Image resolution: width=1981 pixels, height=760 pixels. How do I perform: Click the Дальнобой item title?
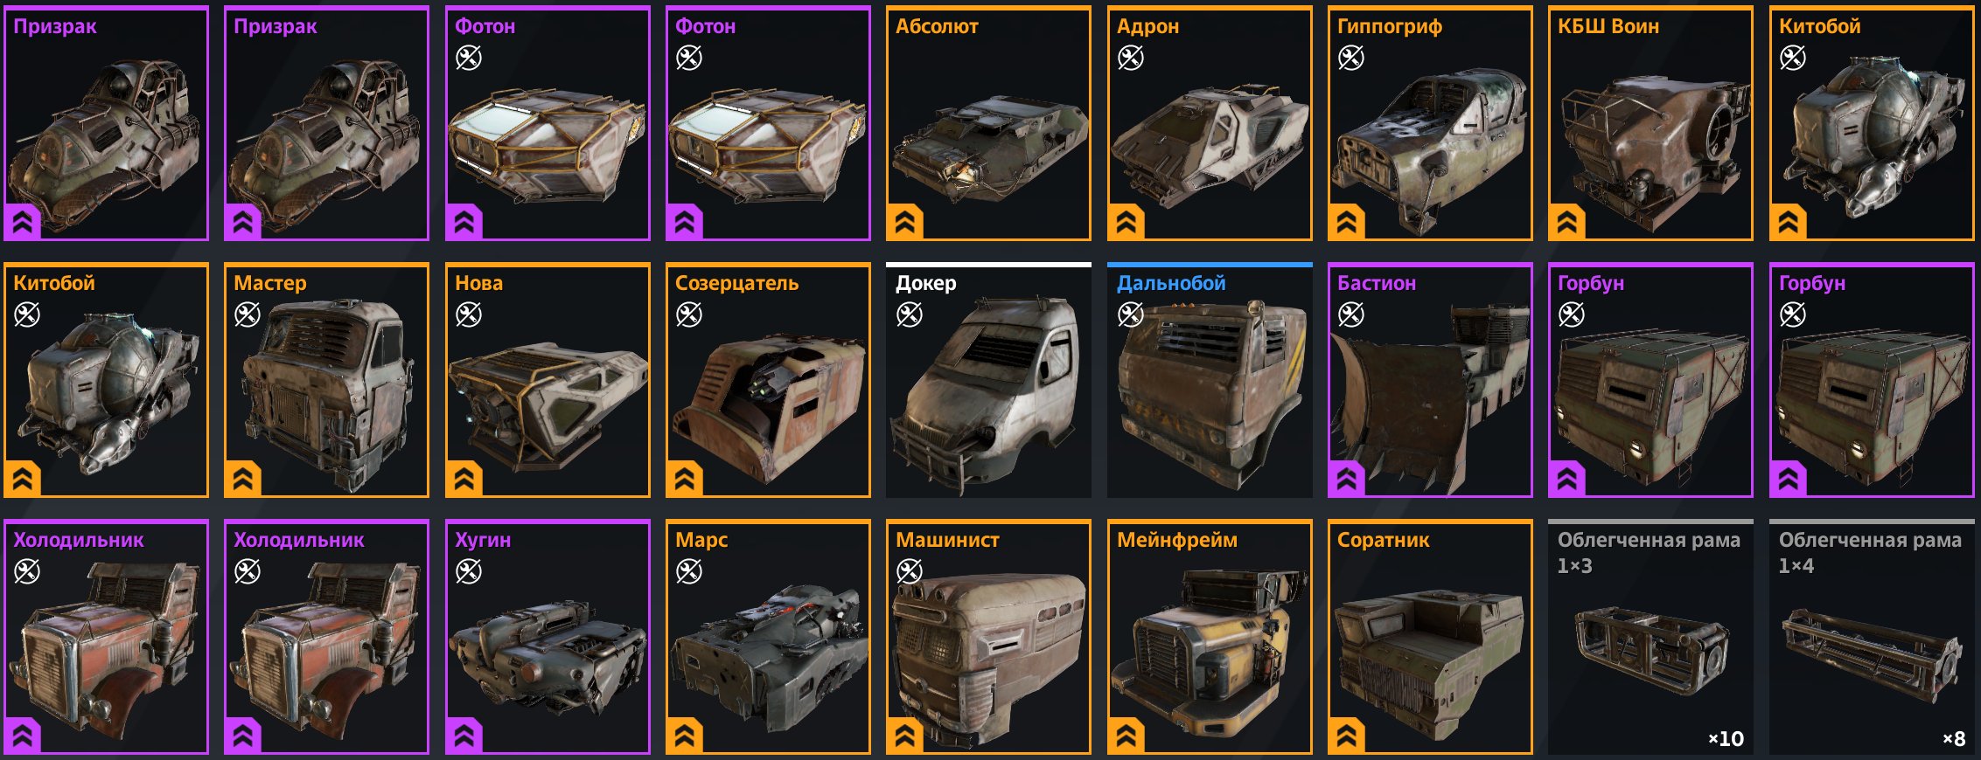coord(1171,283)
